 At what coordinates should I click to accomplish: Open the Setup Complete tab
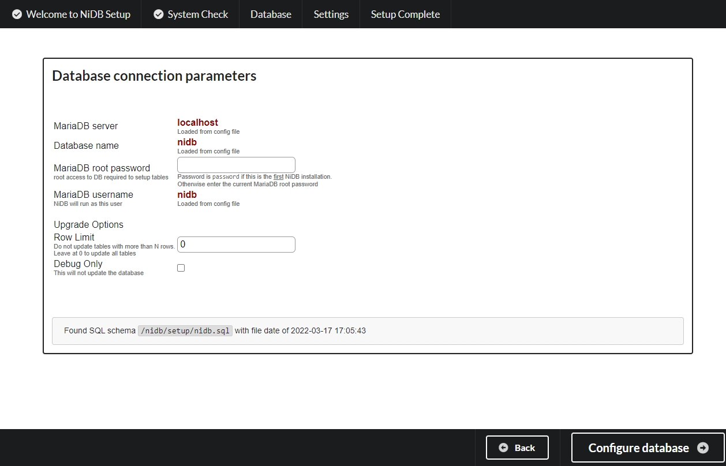[405, 14]
